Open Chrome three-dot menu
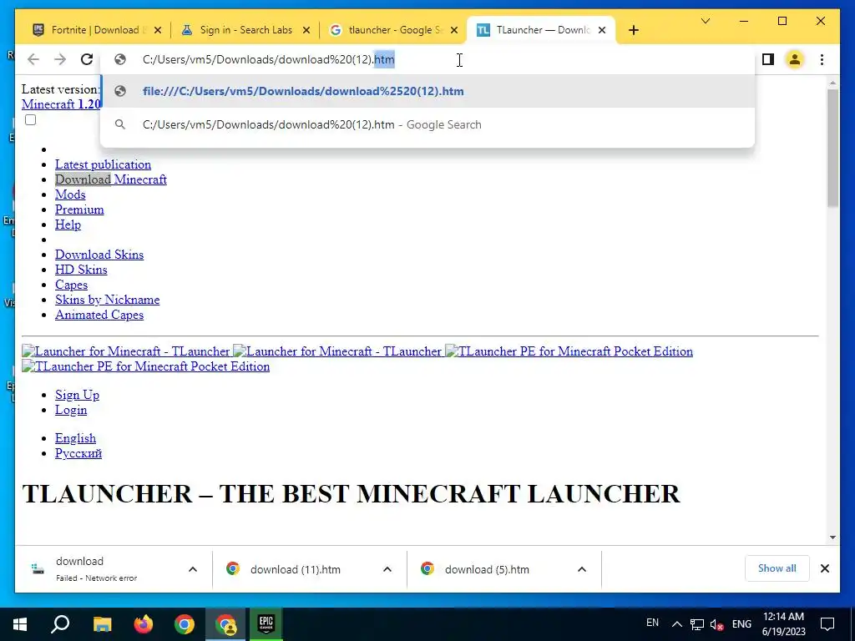 (x=822, y=59)
